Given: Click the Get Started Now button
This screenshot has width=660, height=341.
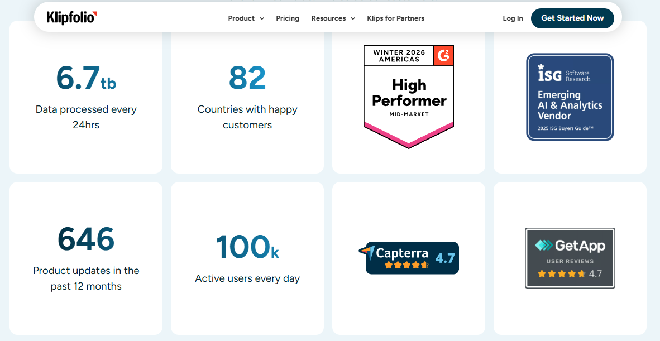Looking at the screenshot, I should [x=572, y=18].
